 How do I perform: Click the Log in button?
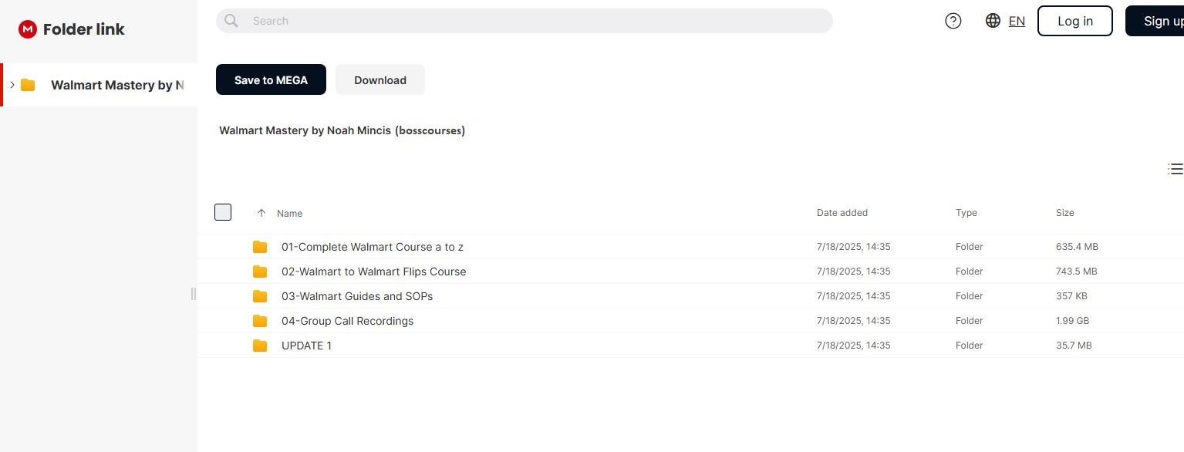click(x=1074, y=21)
